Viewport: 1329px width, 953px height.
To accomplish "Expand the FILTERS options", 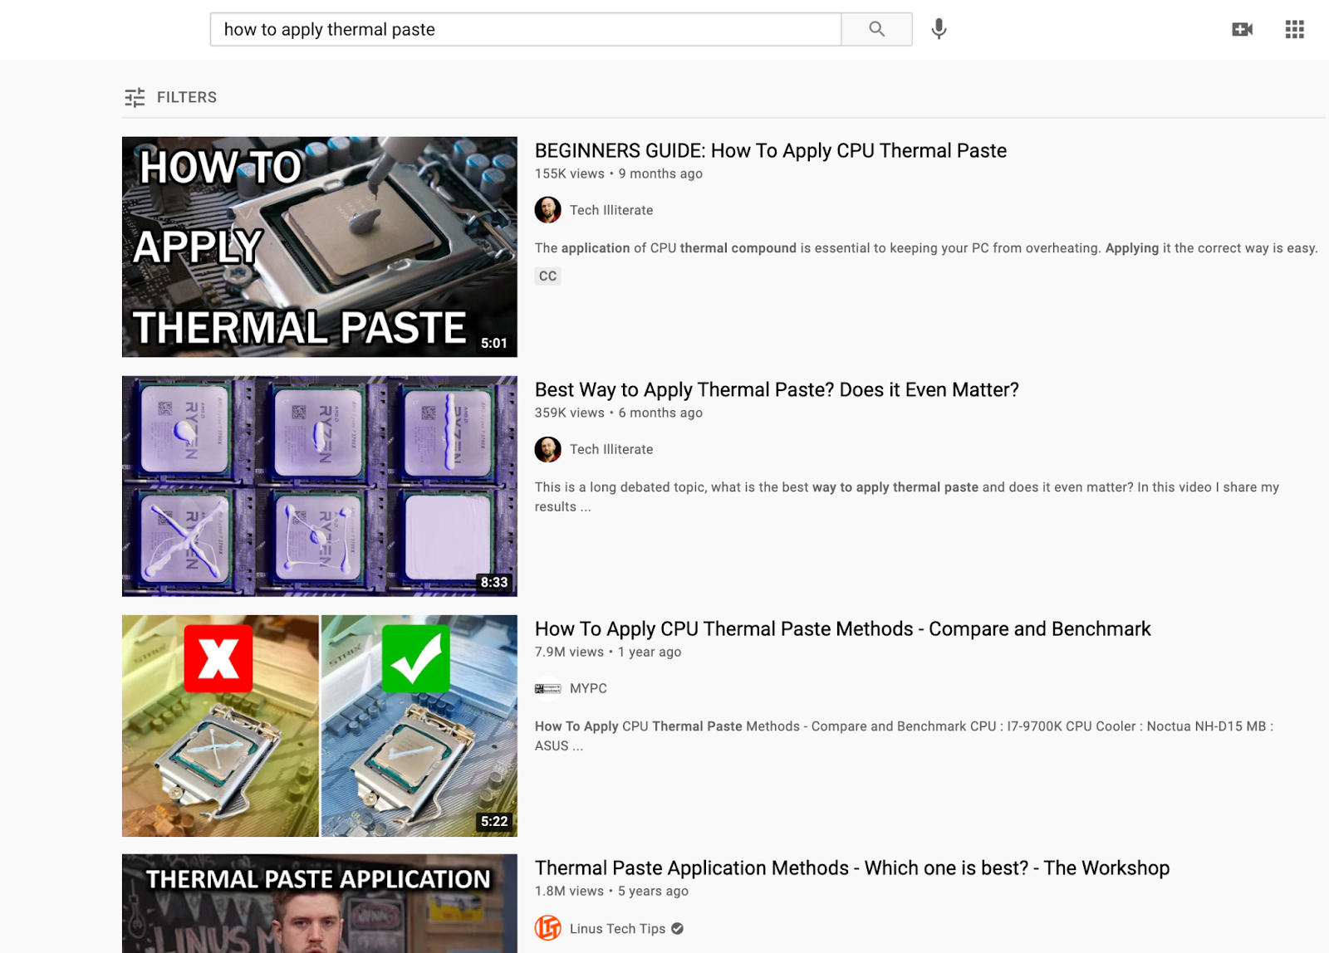I will coord(187,97).
